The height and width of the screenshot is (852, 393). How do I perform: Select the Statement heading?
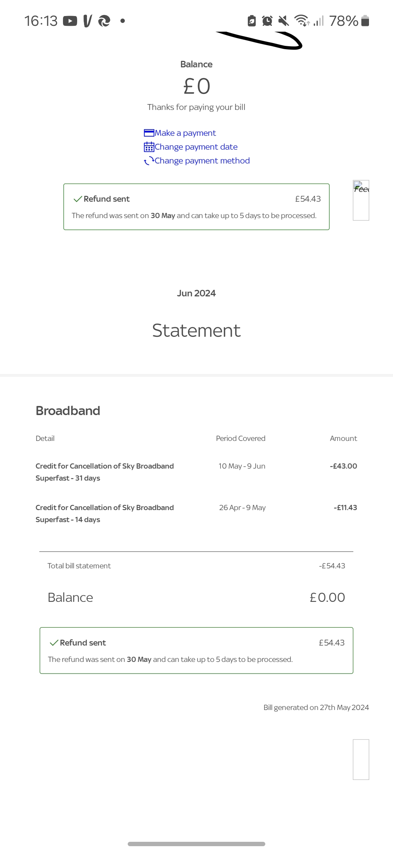coord(196,331)
